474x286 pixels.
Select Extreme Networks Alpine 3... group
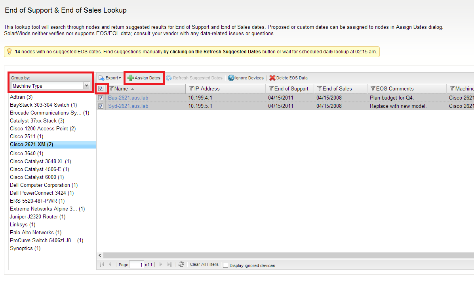pyautogui.click(x=48, y=209)
